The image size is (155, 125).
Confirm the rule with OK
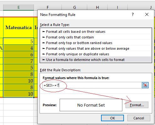point(112,118)
